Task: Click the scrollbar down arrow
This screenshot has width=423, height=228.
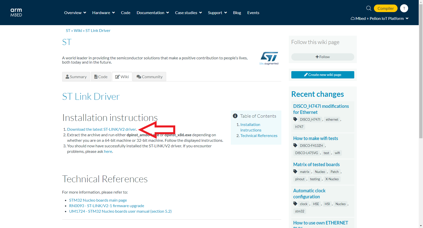Action: tap(421, 226)
